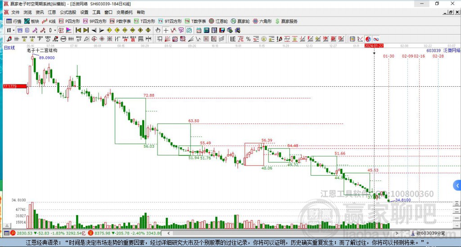Screen dimensions: 461x247
Task: Toggle the highlighted blue chart-mode icon beside 日
Action: (20, 30)
